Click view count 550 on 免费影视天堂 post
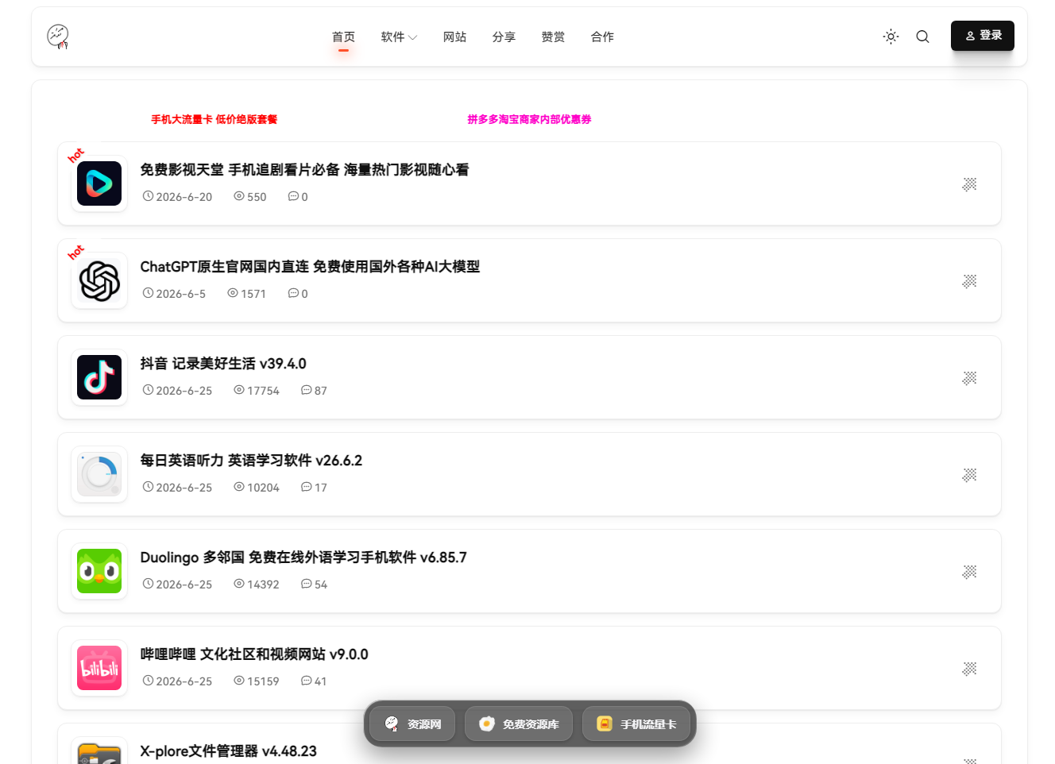 [x=250, y=197]
